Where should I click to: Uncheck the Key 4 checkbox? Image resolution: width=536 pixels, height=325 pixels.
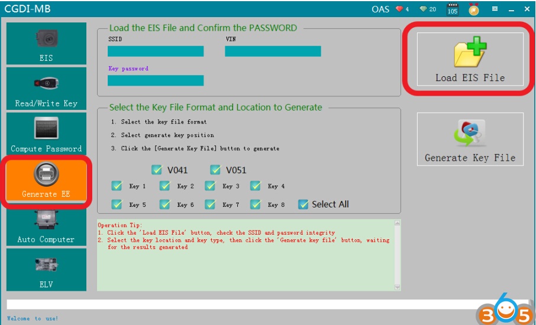click(x=256, y=186)
